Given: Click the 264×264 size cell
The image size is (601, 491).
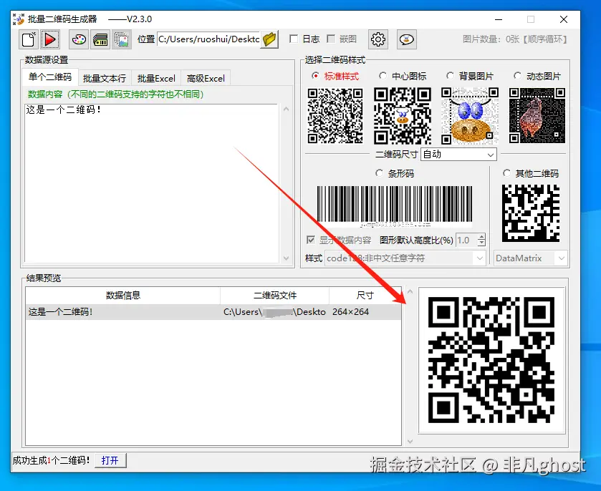Looking at the screenshot, I should click(350, 312).
